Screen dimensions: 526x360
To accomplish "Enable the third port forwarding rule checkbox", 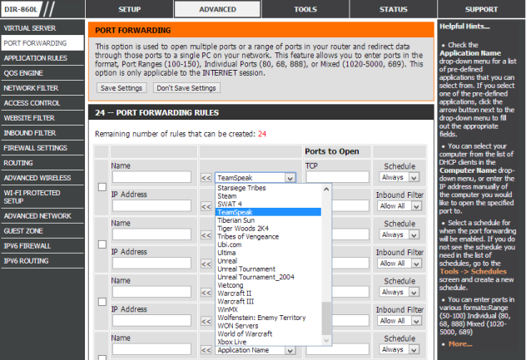I will click(x=102, y=302).
